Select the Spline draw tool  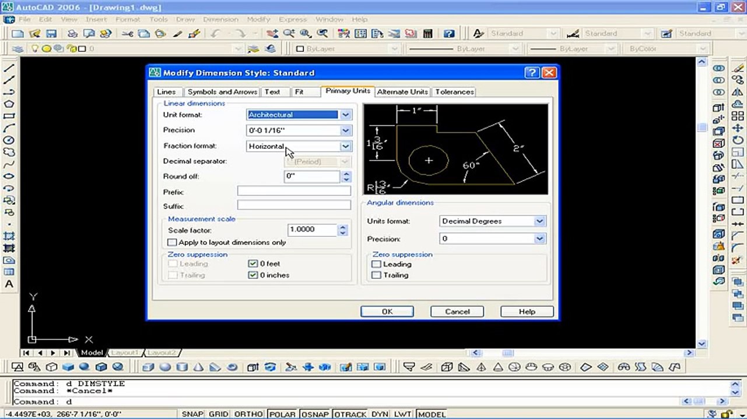point(9,164)
